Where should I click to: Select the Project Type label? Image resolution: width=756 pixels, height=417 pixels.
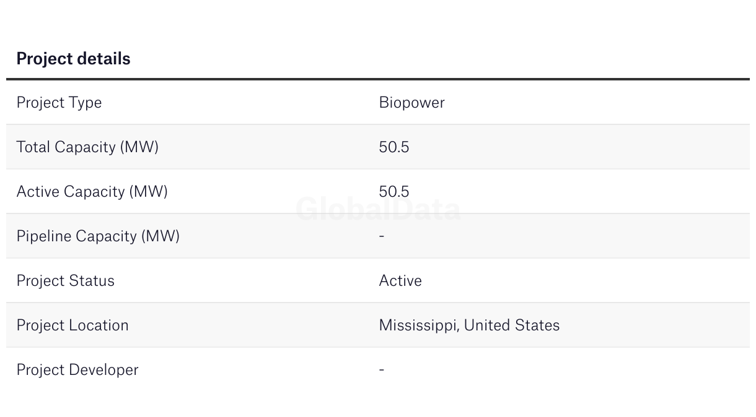[x=59, y=103]
